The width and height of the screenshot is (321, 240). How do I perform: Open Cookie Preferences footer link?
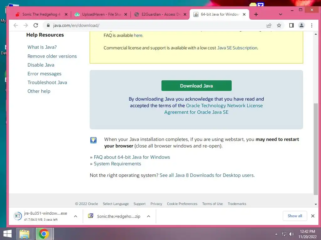click(x=182, y=204)
